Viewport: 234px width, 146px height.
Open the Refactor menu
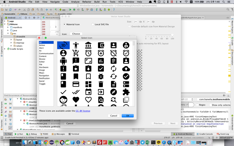point(87,2)
